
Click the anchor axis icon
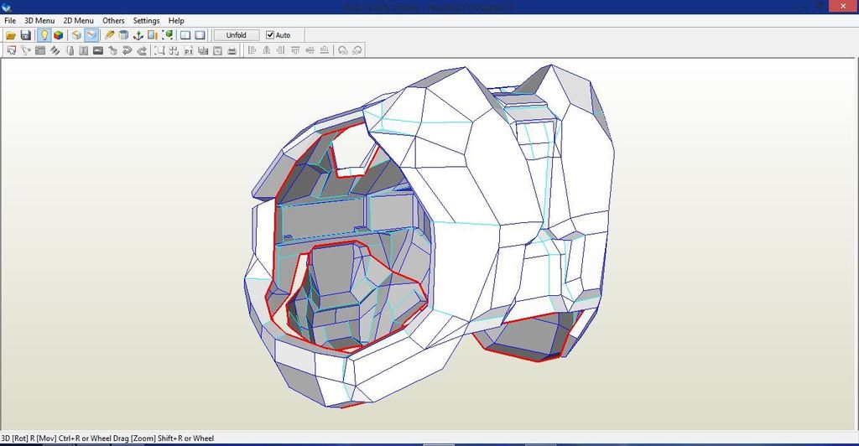[x=138, y=35]
